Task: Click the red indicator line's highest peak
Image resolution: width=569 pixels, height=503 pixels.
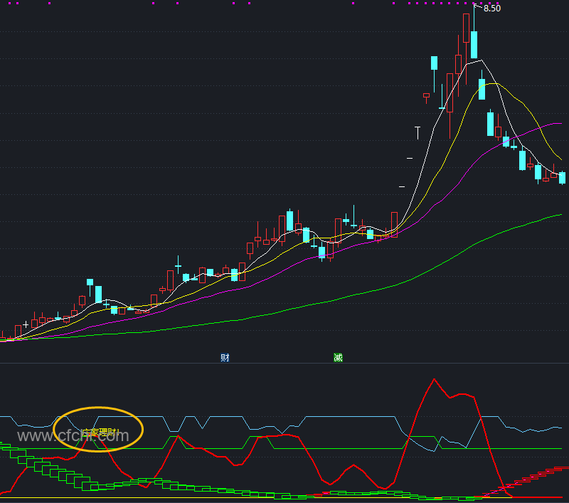Action: [x=434, y=380]
